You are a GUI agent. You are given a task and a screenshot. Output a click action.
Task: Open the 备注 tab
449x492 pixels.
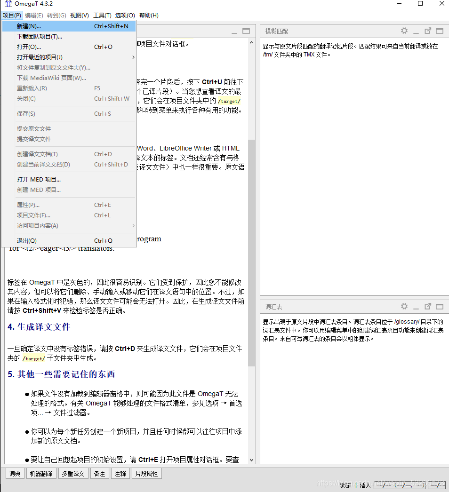pos(99,474)
